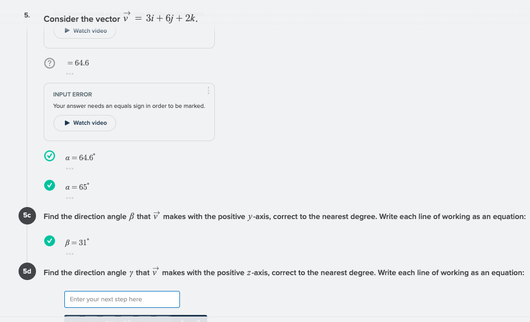The image size is (530, 322).
Task: Select the 5c step badge
Action: pos(27,216)
